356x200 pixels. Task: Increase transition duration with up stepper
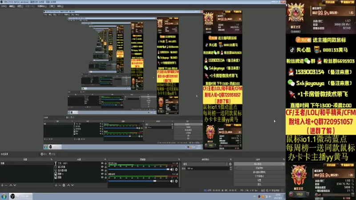231,168
